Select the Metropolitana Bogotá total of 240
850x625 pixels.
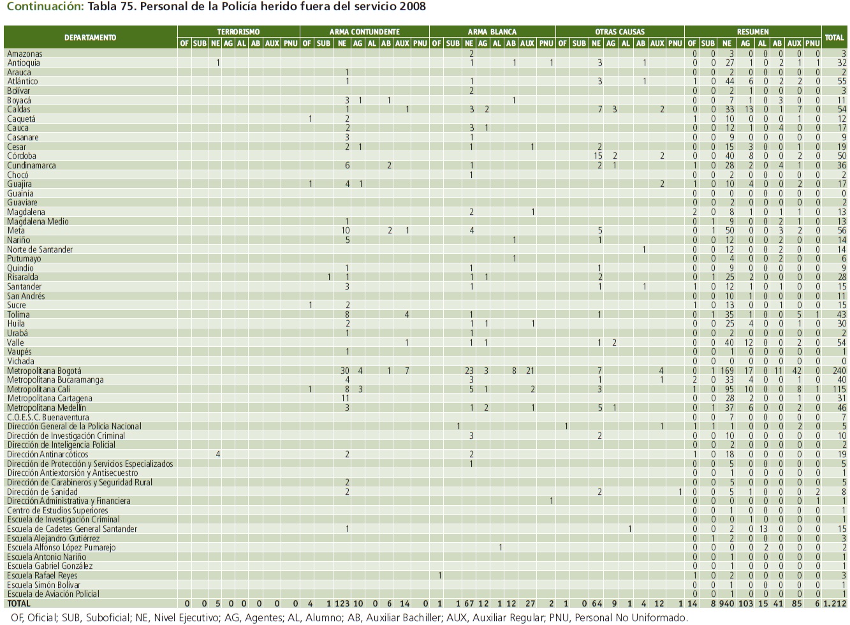(839, 371)
